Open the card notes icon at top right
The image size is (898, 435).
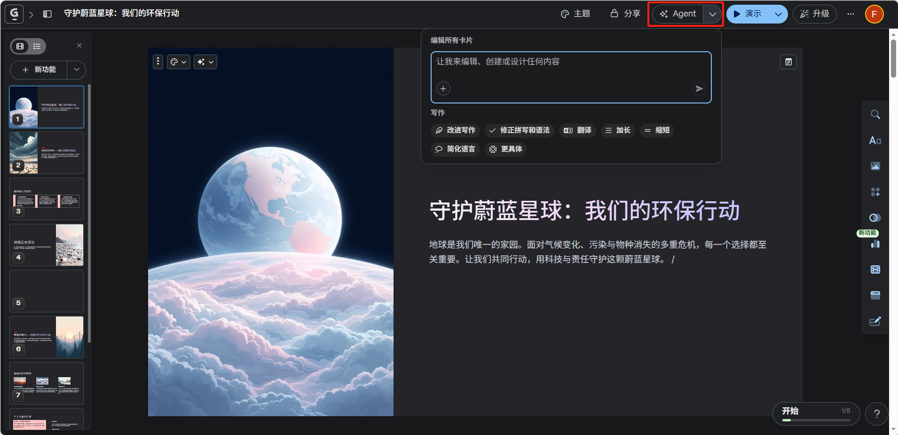point(788,62)
